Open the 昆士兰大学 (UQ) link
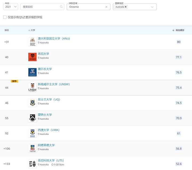The height and width of the screenshot is (170, 192). pyautogui.click(x=49, y=99)
